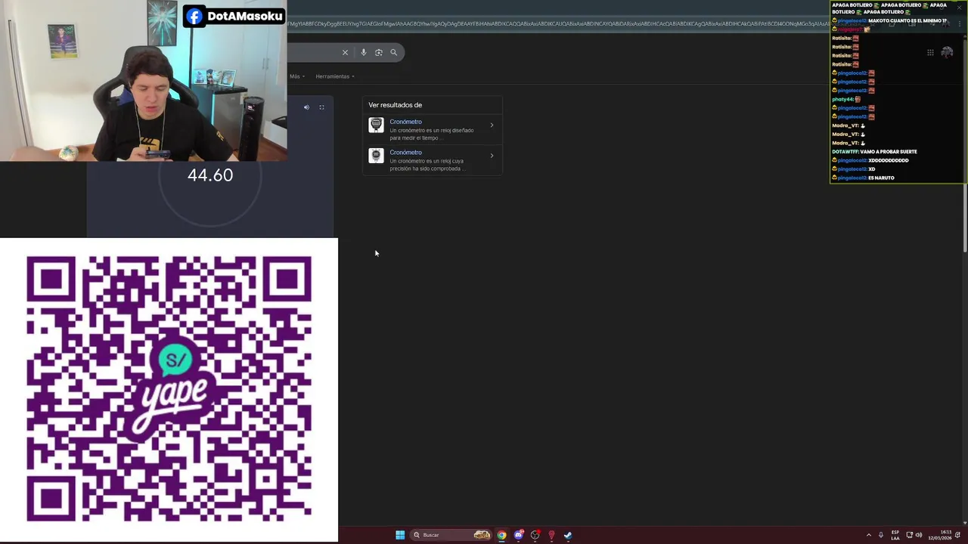Show hidden system tray icons
The height and width of the screenshot is (544, 968).
868,535
